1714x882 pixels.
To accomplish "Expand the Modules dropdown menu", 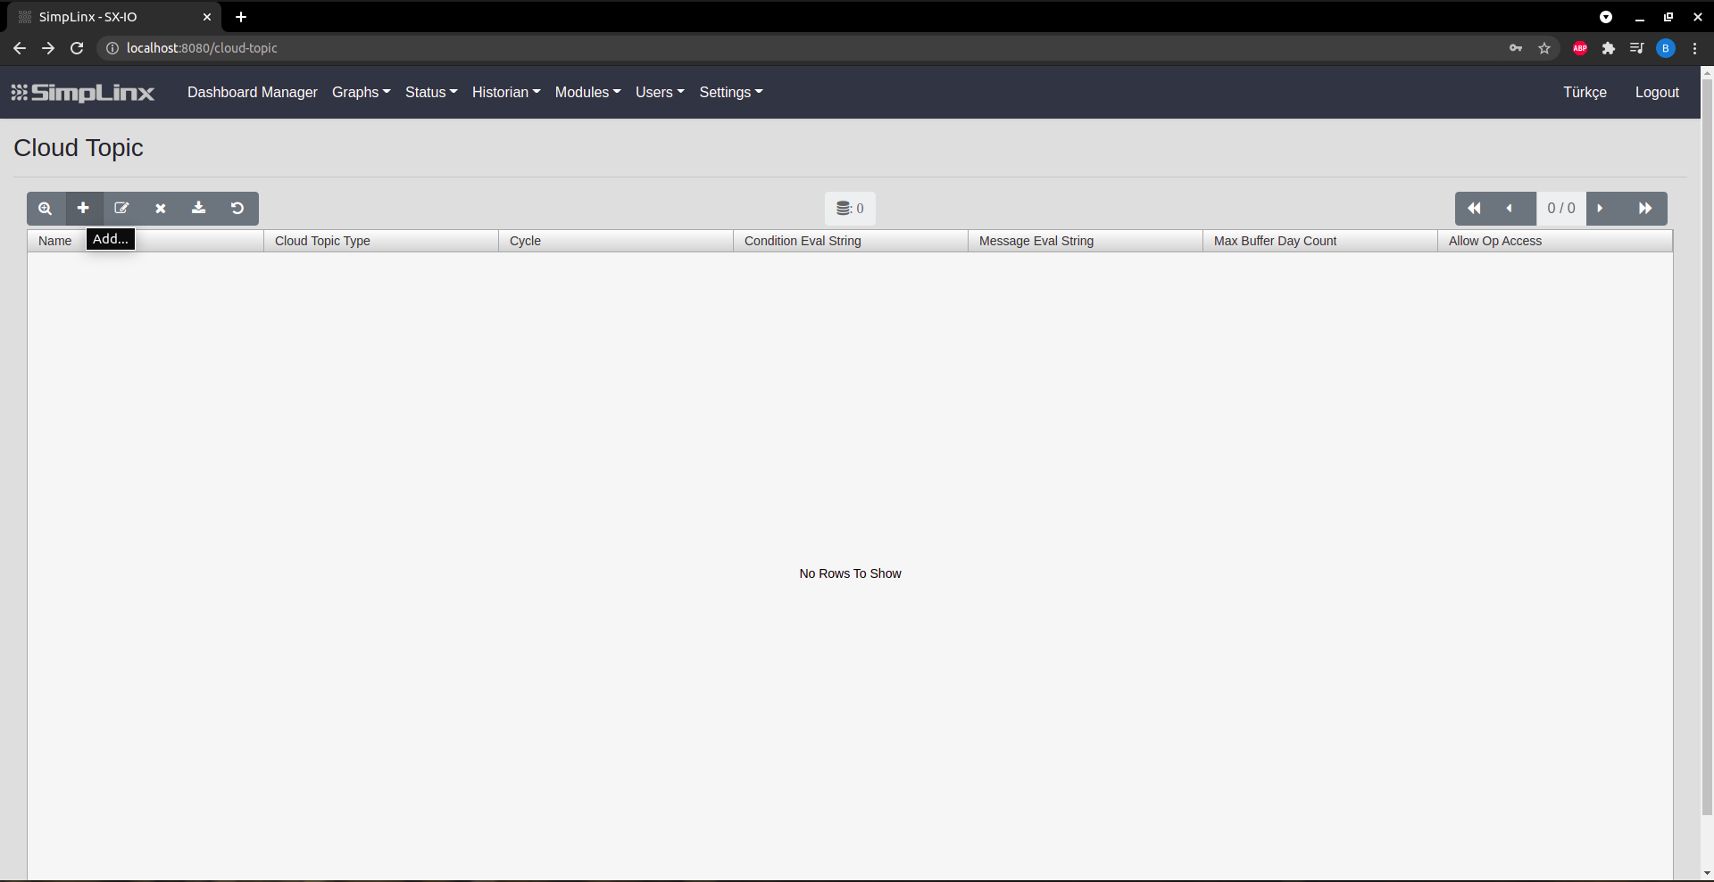I will [x=587, y=93].
